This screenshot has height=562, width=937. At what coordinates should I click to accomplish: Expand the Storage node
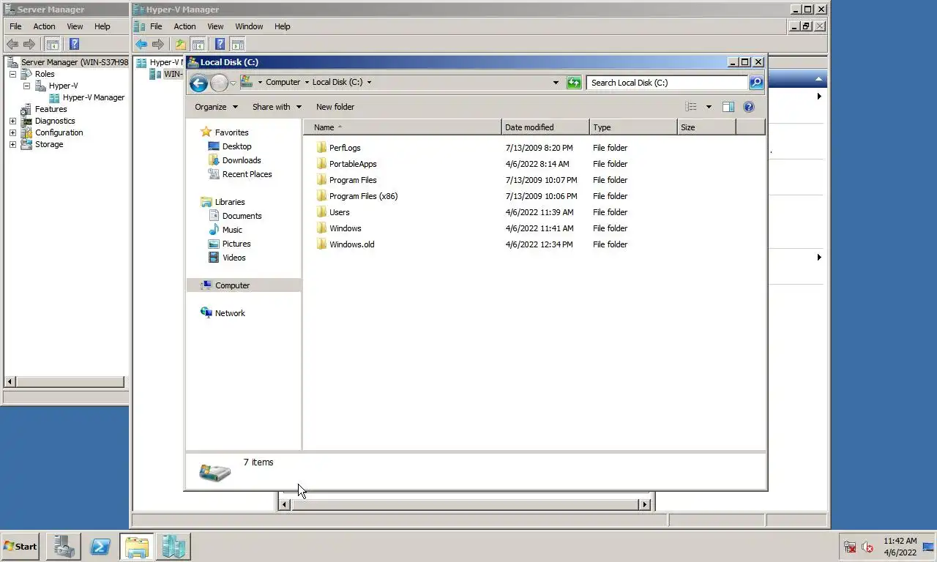coord(12,144)
